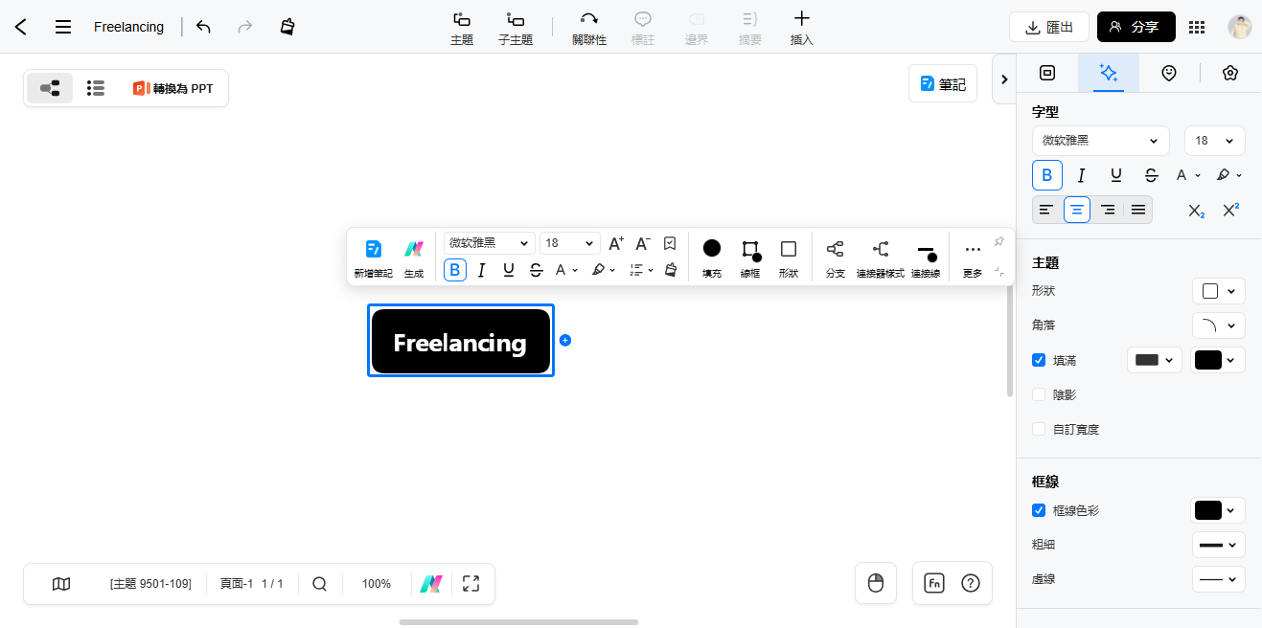1262x628 pixels.
Task: Open the hamburger main menu
Action: coord(63,27)
